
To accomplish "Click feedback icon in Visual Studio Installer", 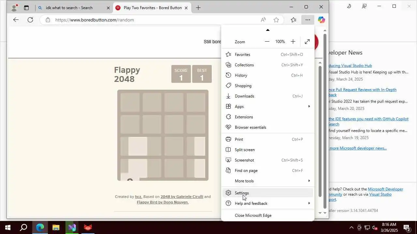I will click(x=364, y=6).
